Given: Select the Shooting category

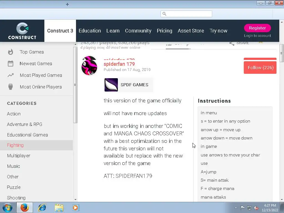Looking at the screenshot, I should click(x=16, y=197).
